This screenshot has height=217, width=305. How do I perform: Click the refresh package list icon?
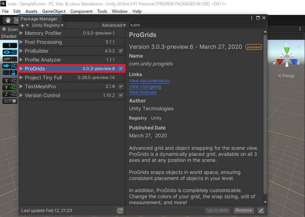[120, 211]
